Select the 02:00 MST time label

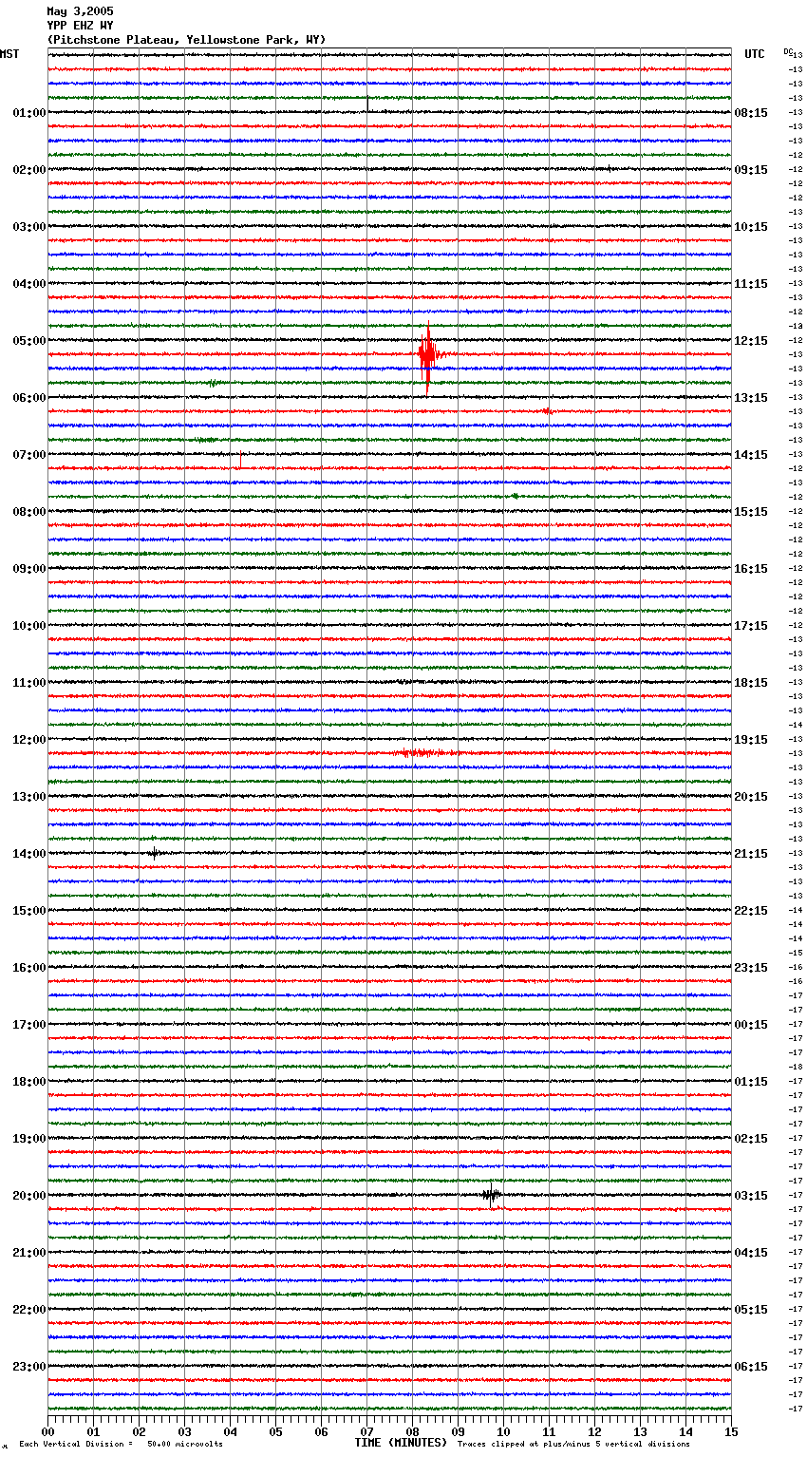(x=29, y=170)
